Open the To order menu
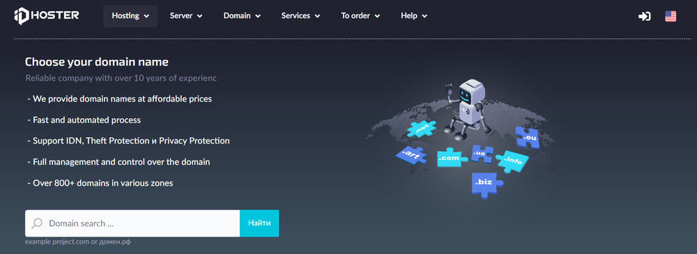 click(360, 16)
